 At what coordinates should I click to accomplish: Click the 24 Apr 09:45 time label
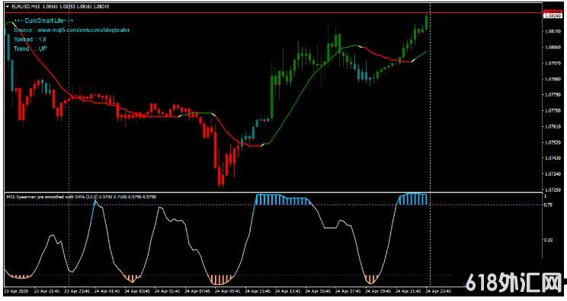(227, 291)
